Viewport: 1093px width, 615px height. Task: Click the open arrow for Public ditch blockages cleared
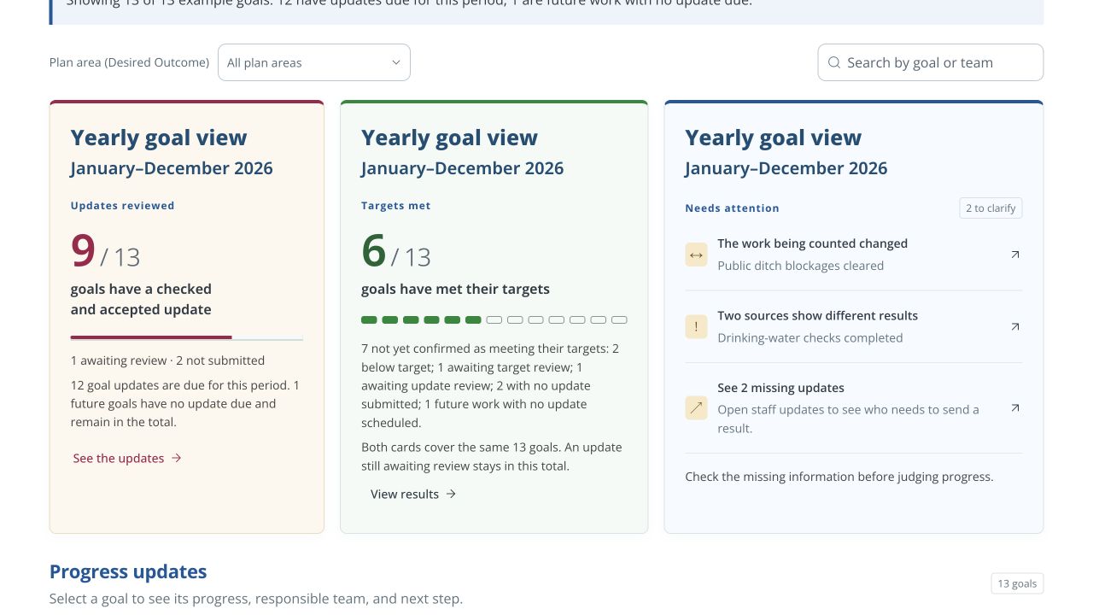coord(1015,255)
